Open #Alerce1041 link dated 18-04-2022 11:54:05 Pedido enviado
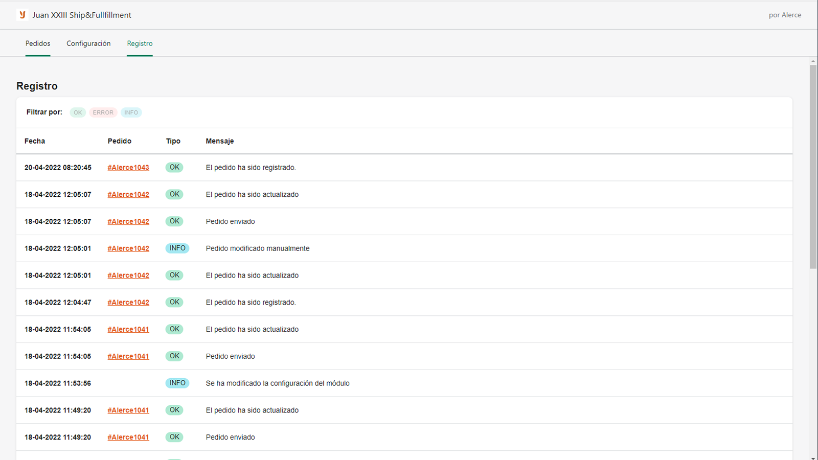Image resolution: width=818 pixels, height=460 pixels. (x=128, y=356)
